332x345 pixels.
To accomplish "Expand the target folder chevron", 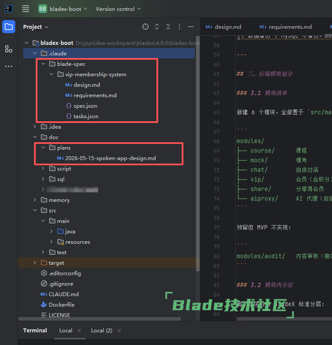I will tap(35, 263).
